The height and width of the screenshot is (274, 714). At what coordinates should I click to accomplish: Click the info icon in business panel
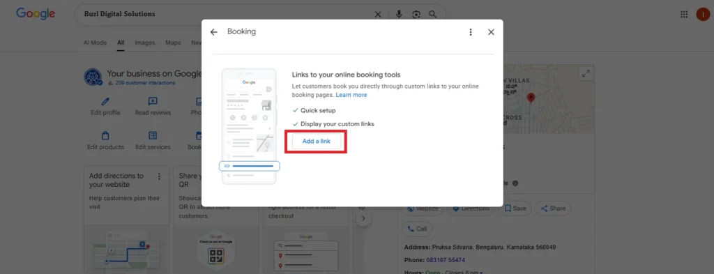coord(515,183)
